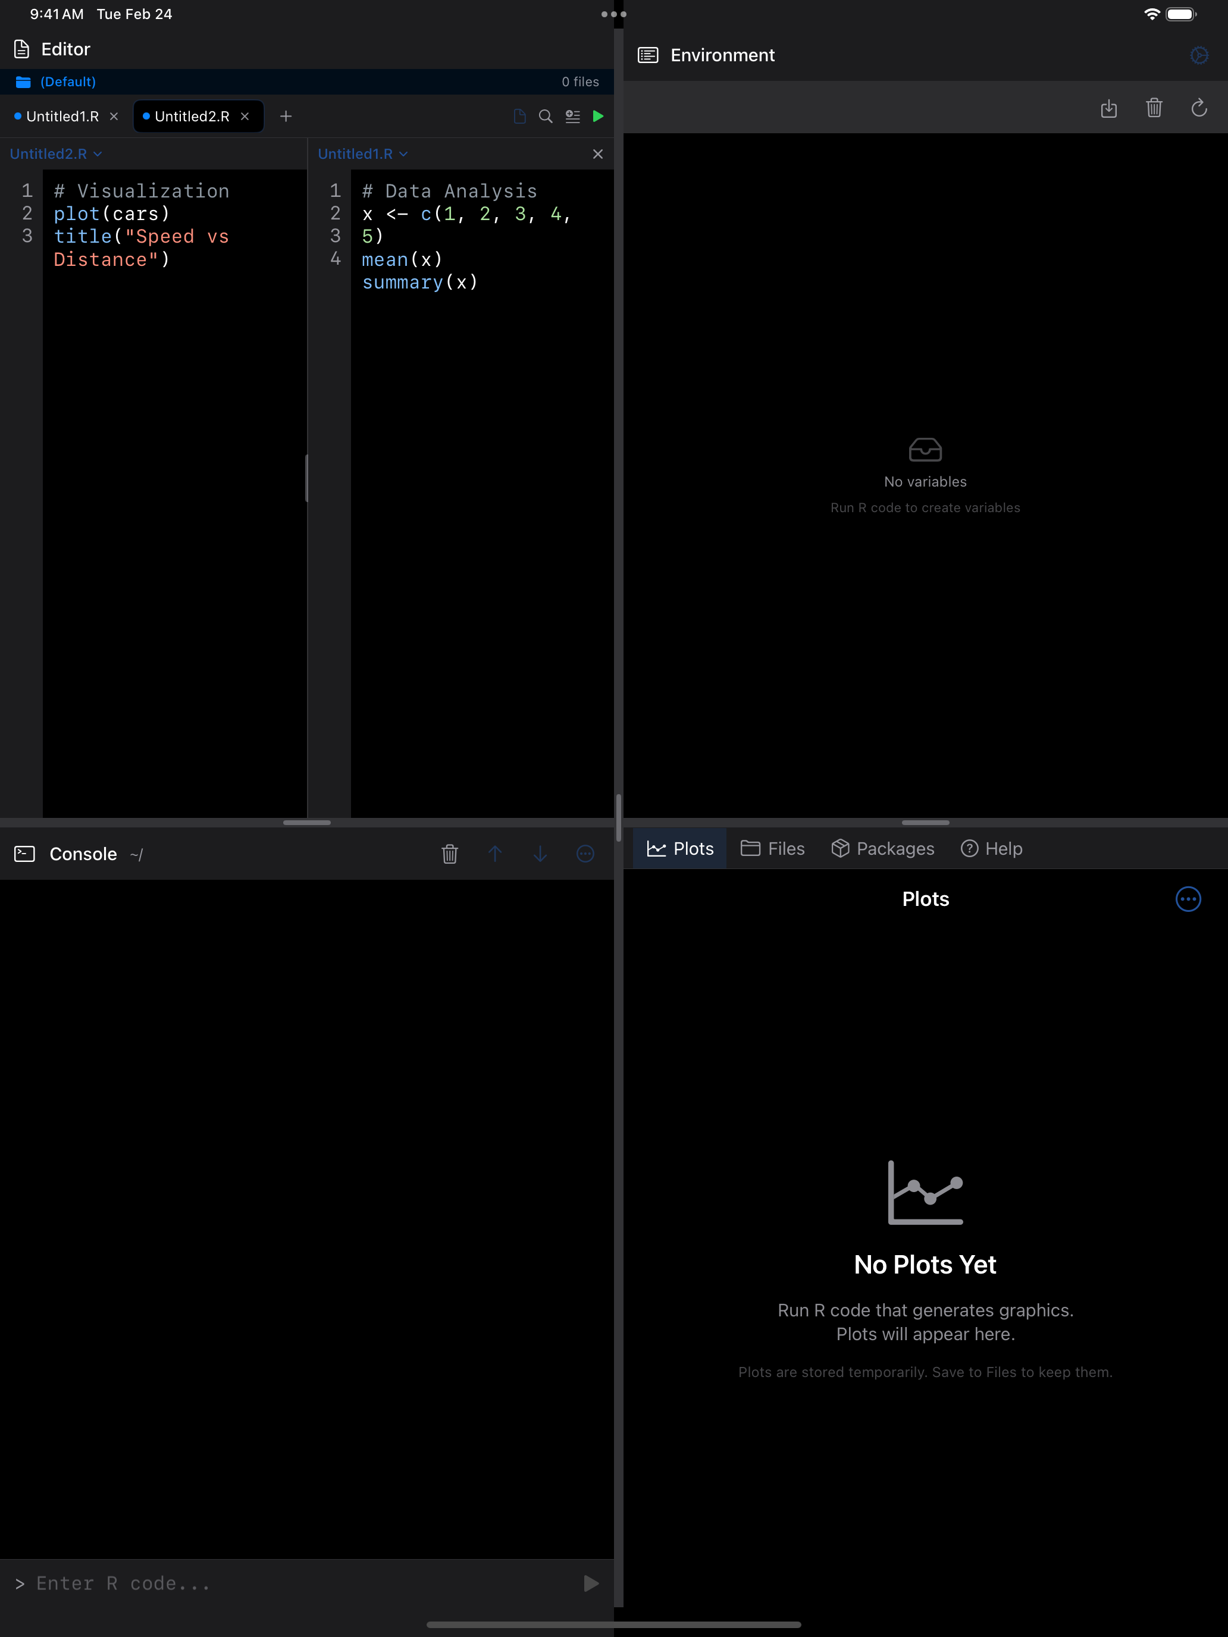Viewport: 1228px width, 1637px height.
Task: Open the Plots panel options menu
Action: 1189,899
